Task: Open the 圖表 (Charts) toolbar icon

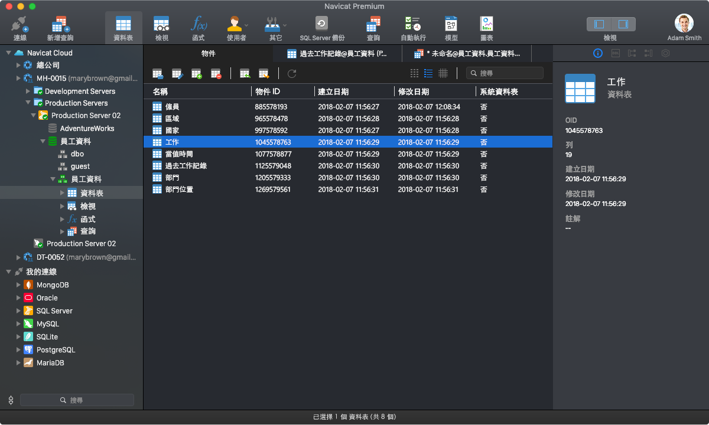Action: (x=487, y=24)
